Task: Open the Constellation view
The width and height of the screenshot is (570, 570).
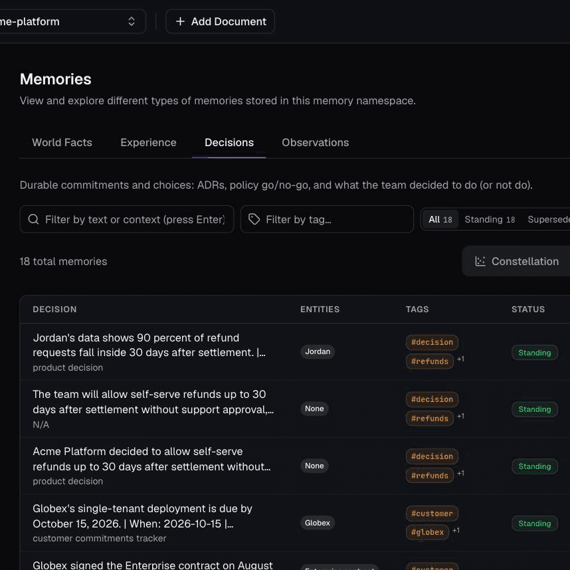Action: [516, 261]
